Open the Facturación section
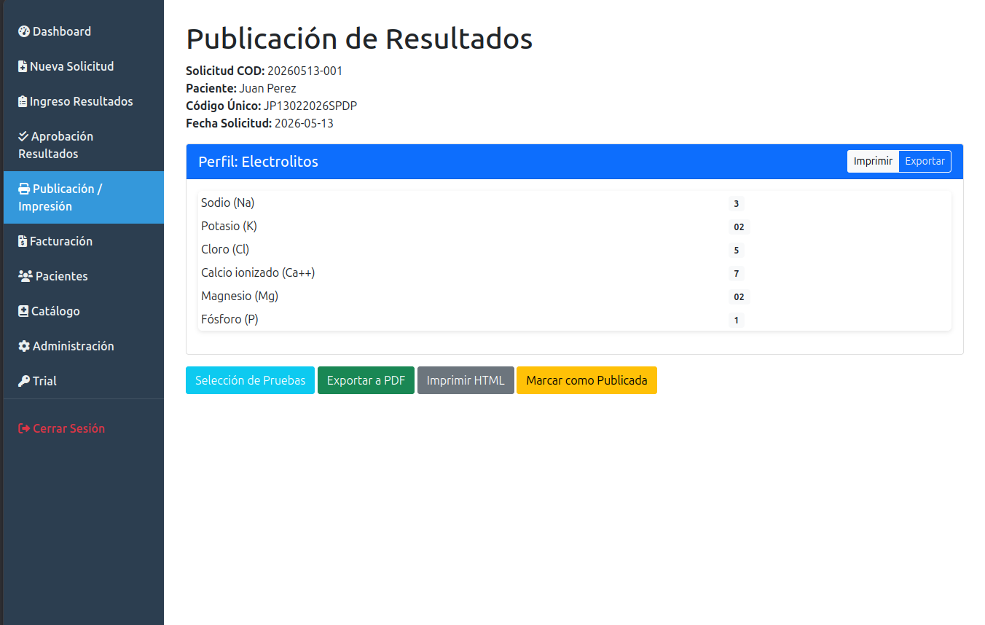985x625 pixels. click(x=84, y=241)
